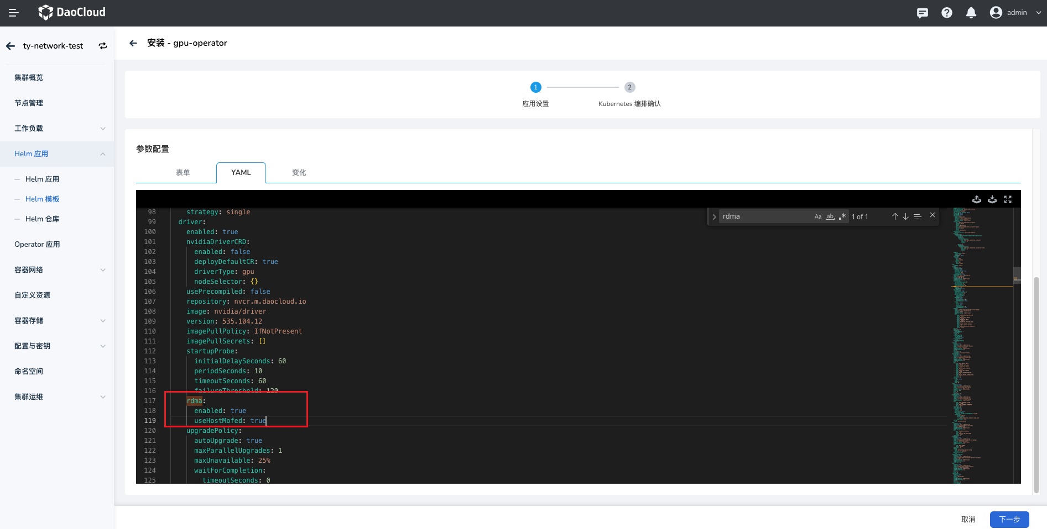Cancel installation with 取消 button
The image size is (1047, 529).
[968, 519]
